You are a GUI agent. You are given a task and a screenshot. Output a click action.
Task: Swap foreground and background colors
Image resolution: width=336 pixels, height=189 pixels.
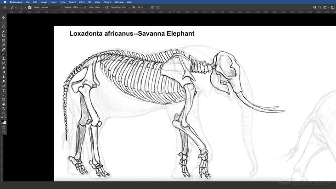[x=5, y=117]
